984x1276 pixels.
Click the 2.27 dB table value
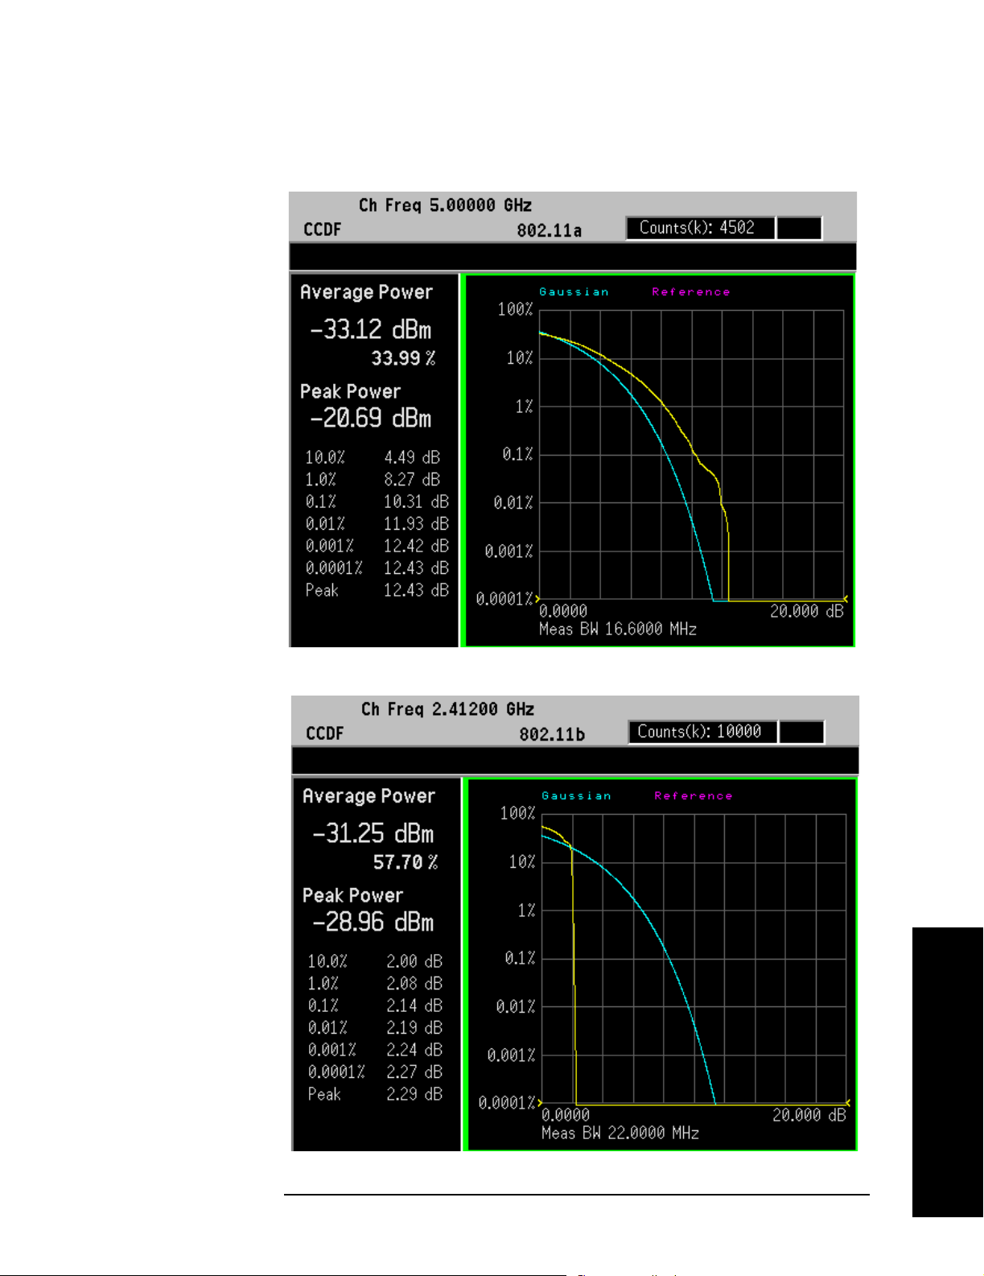414,1072
